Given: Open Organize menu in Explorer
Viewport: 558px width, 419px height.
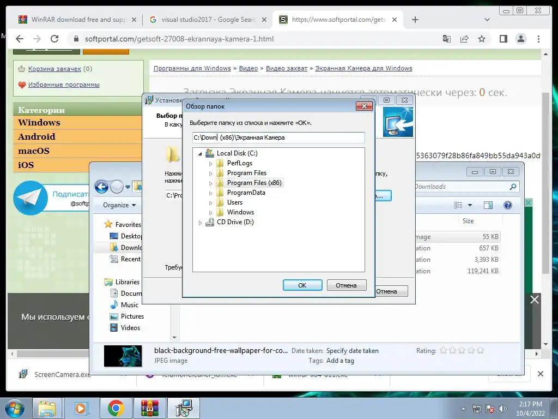Looking at the screenshot, I should tap(119, 205).
